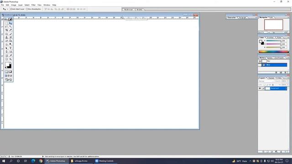Open the Filter menu
The height and width of the screenshot is (164, 292).
pyautogui.click(x=33, y=5)
